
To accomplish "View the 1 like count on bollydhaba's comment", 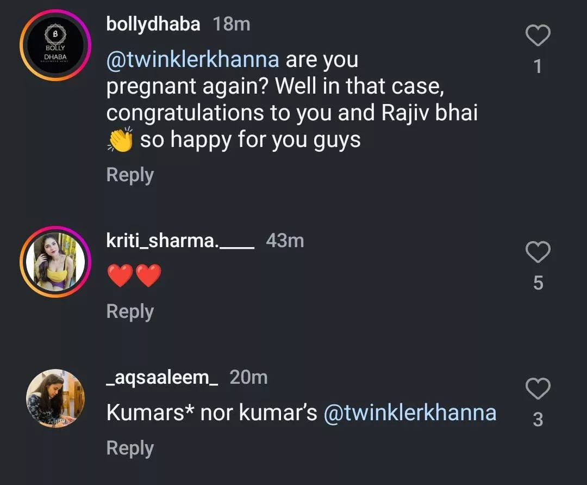I will 538,66.
